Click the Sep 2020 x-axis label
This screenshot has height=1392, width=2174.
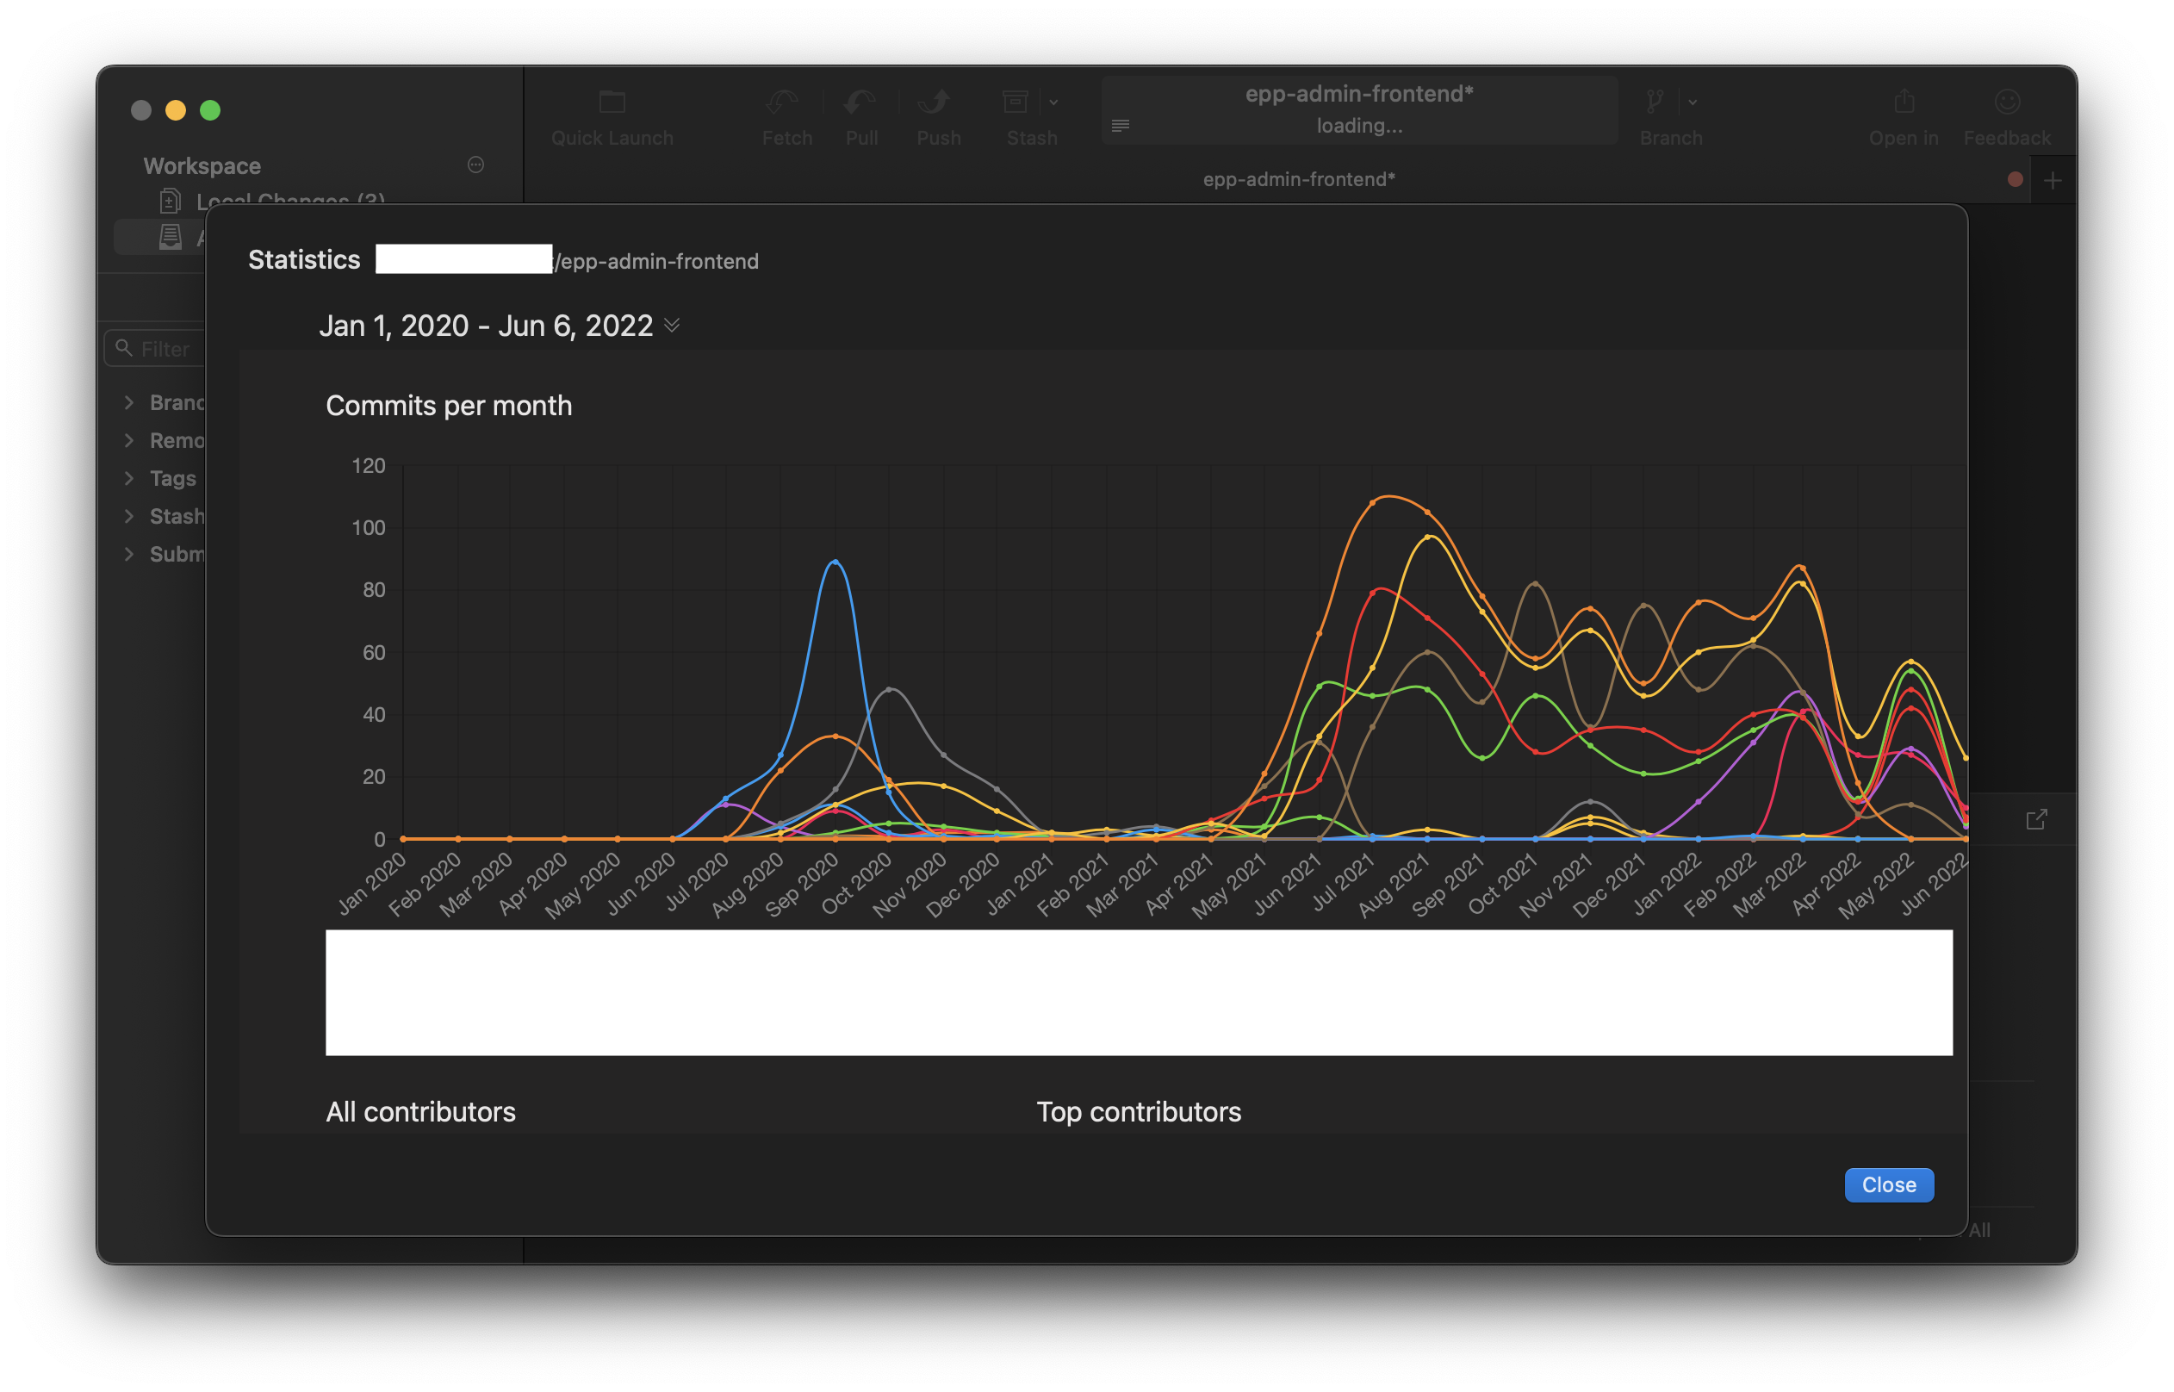pos(802,885)
